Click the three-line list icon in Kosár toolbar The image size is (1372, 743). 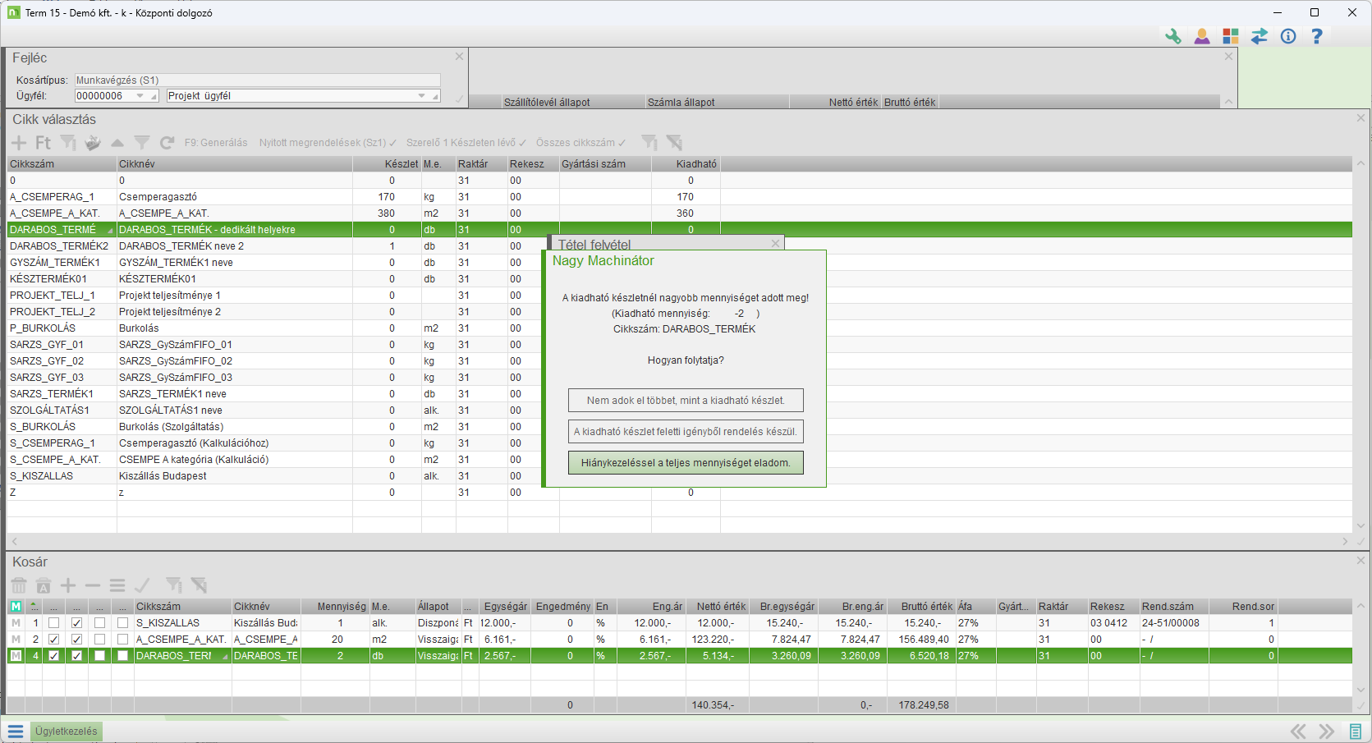[x=117, y=585]
